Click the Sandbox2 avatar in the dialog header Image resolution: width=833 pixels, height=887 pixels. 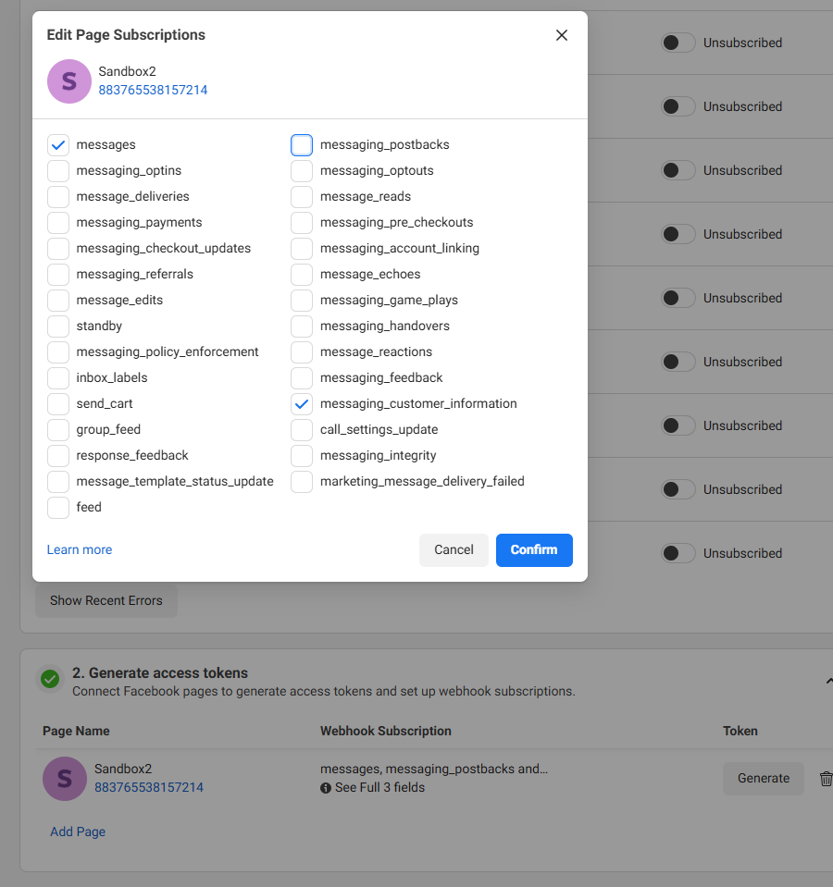point(69,81)
